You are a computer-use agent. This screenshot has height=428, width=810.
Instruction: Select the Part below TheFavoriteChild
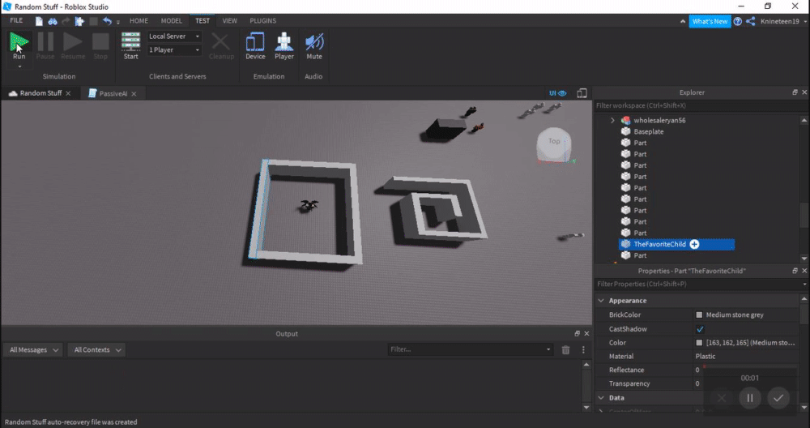640,255
